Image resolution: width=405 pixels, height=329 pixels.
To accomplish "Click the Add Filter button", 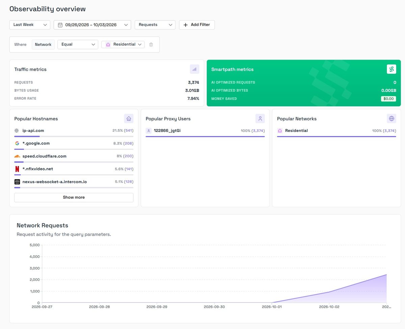I will coord(197,25).
